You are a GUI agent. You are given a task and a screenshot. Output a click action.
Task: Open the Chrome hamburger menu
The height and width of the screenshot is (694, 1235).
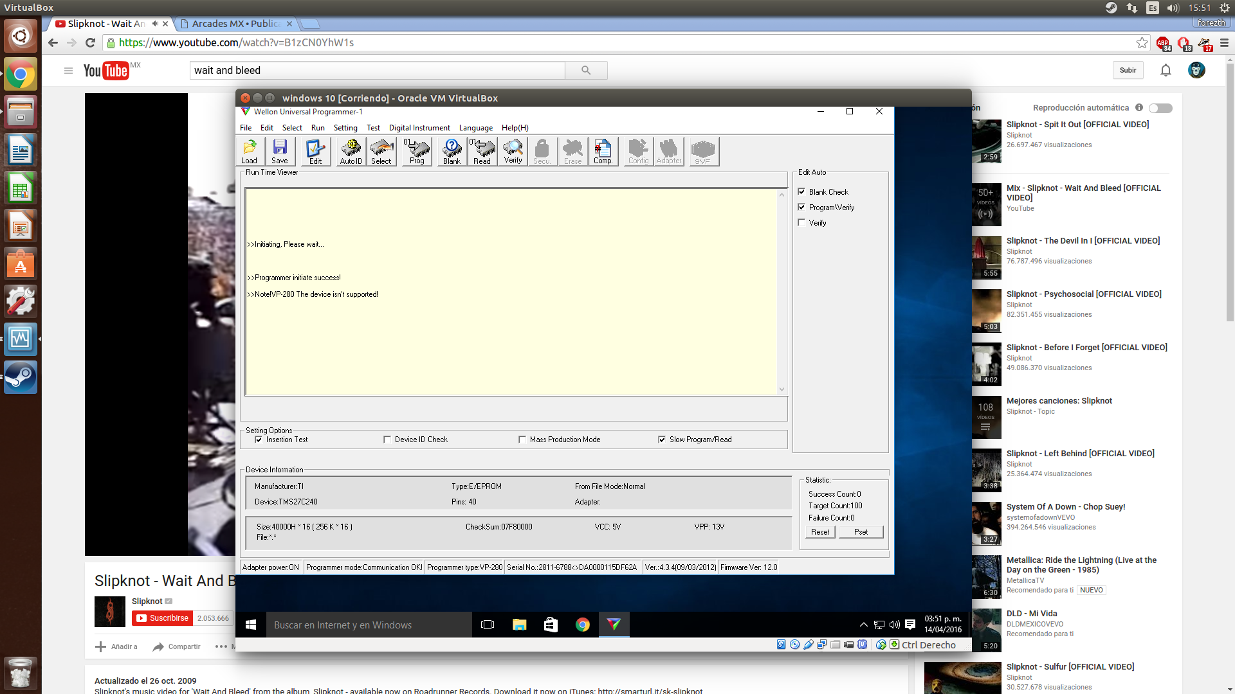click(1224, 43)
